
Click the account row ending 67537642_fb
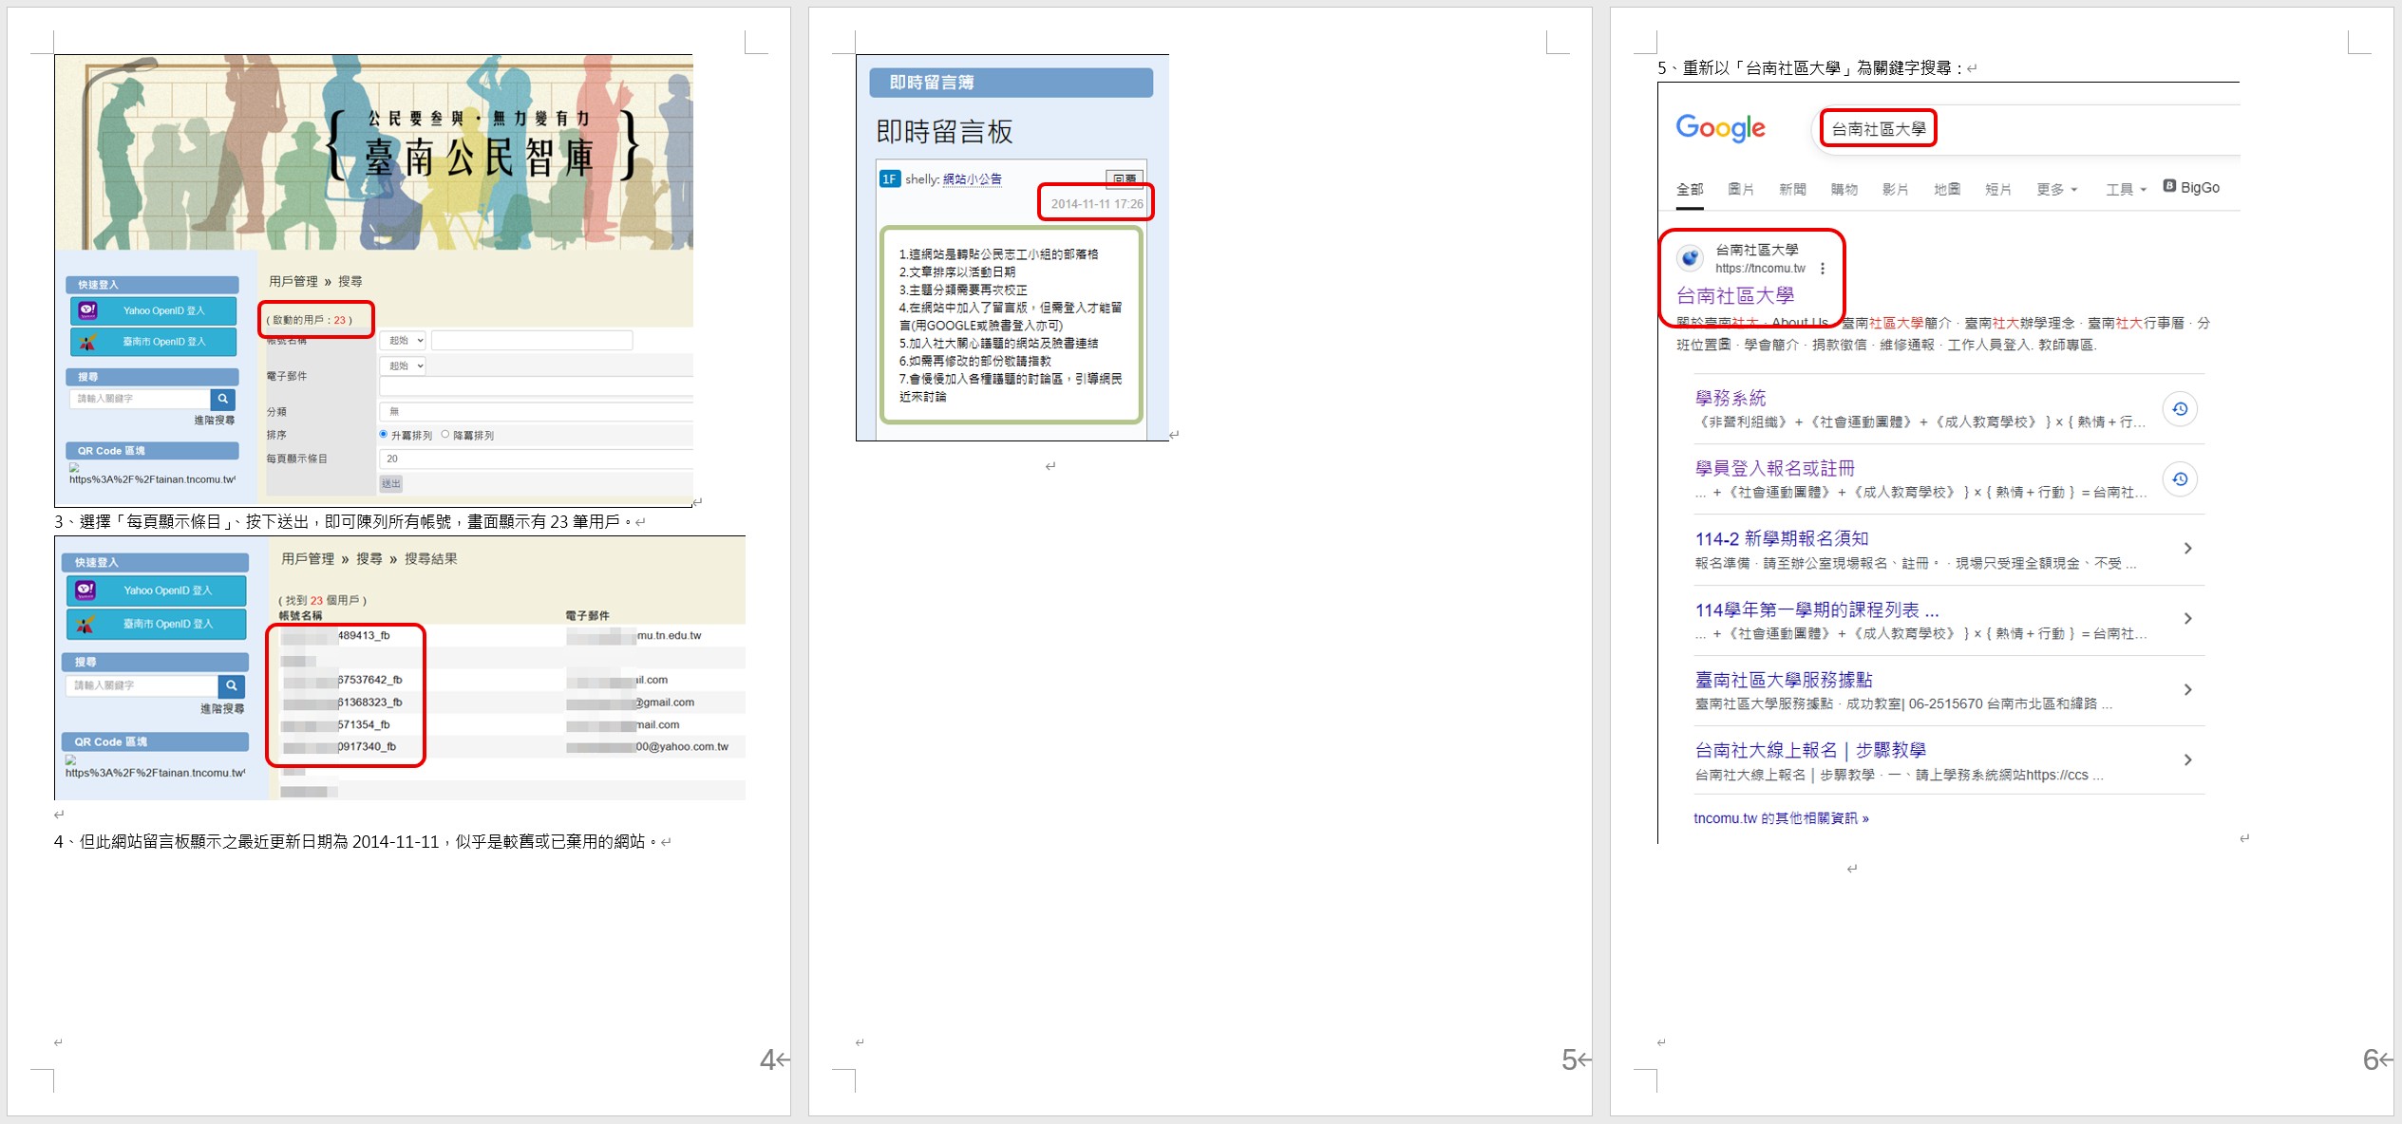pyautogui.click(x=343, y=680)
